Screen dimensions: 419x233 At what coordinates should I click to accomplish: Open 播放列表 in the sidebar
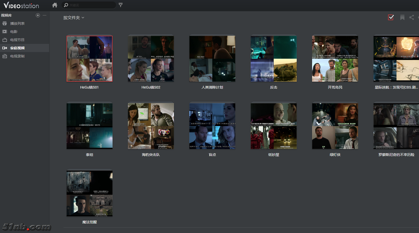click(x=17, y=23)
